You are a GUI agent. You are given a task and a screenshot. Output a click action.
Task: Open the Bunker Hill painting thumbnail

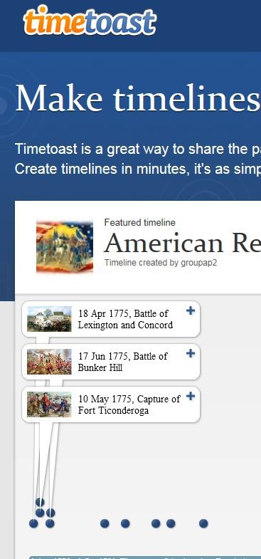[x=49, y=362]
